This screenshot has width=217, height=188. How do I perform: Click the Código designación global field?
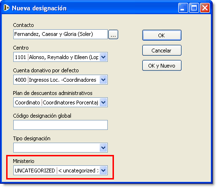(x=61, y=125)
